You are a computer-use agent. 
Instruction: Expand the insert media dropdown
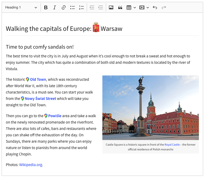(148, 7)
